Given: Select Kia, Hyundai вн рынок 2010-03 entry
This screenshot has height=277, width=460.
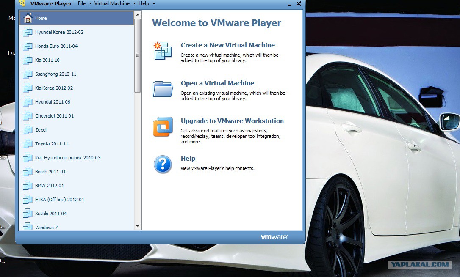Looking at the screenshot, I should (77, 158).
